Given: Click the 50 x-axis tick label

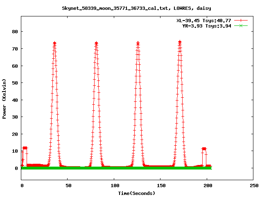Looking at the screenshot, I should click(68, 186).
